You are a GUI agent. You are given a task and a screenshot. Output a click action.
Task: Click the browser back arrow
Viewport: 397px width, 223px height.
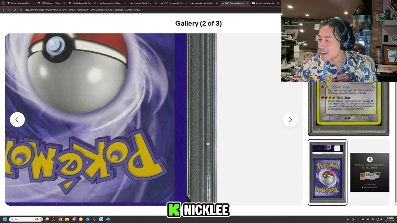3,10
